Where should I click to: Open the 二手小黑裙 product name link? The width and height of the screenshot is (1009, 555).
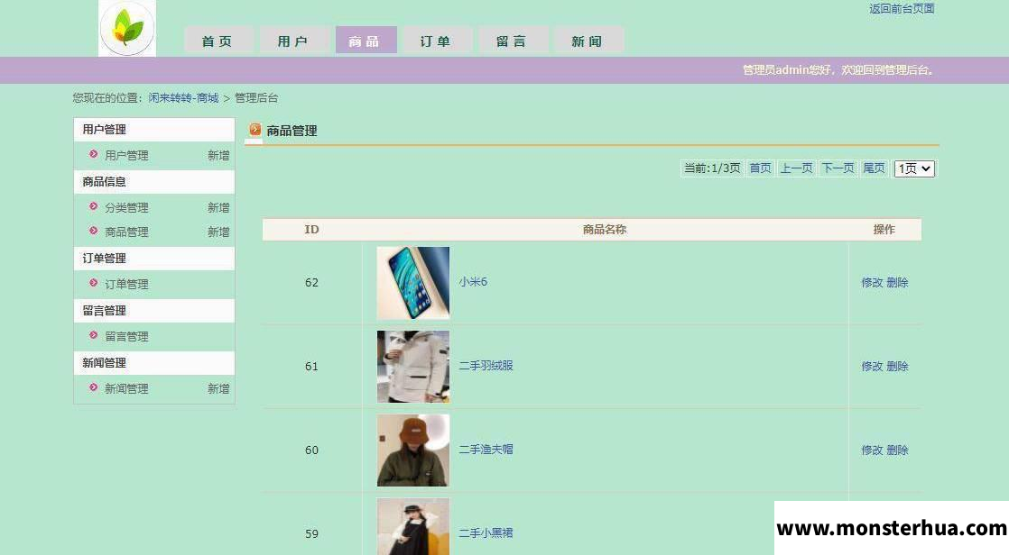pos(486,532)
